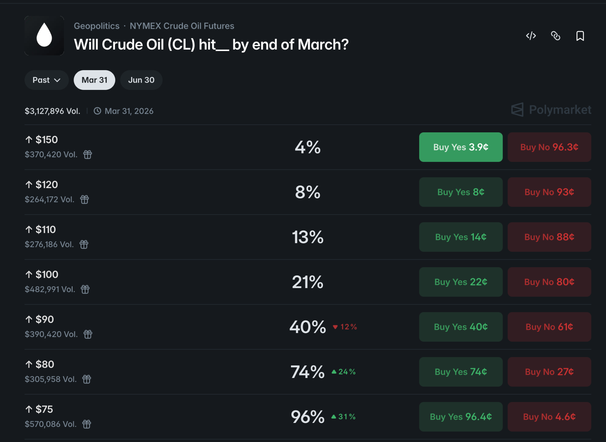Open the Geopolitics category link
Image resolution: width=606 pixels, height=442 pixels.
click(97, 26)
